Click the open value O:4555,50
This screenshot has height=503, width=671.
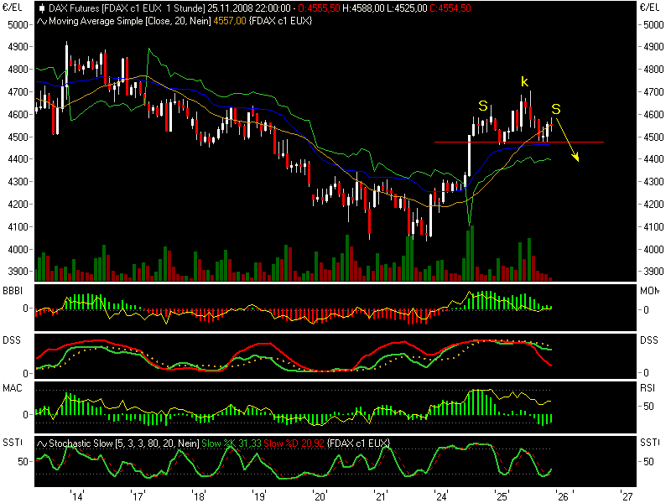pyautogui.click(x=320, y=8)
